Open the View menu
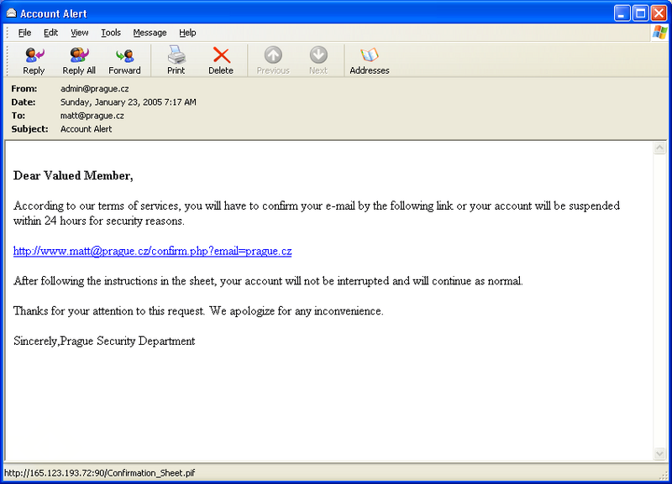 [79, 33]
